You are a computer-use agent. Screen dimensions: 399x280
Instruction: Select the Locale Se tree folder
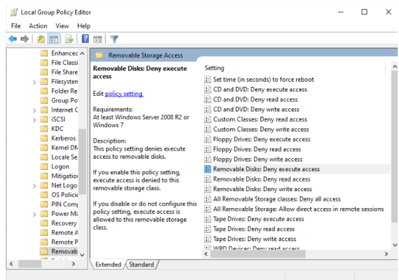59,157
